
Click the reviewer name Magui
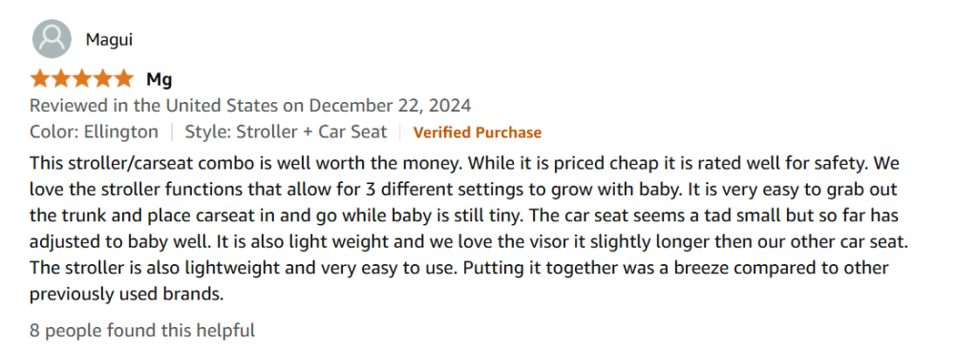[109, 40]
